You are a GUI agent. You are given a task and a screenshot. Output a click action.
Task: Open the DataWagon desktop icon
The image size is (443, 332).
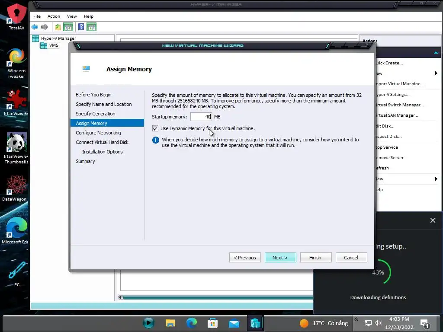16,188
